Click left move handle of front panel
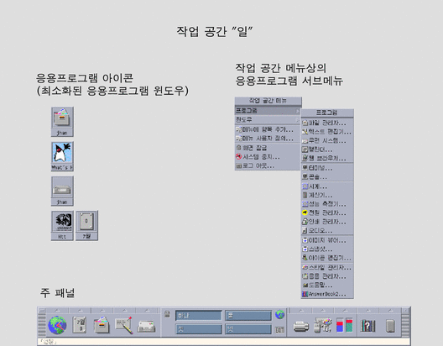Viewport: 443px width, 346px height. (x=42, y=325)
